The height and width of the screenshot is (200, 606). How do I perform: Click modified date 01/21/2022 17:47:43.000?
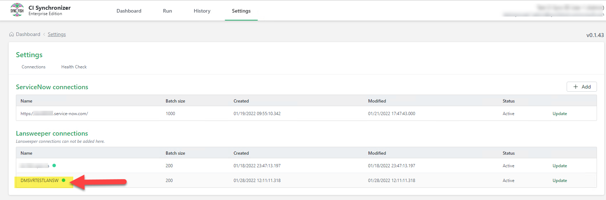[392, 114]
